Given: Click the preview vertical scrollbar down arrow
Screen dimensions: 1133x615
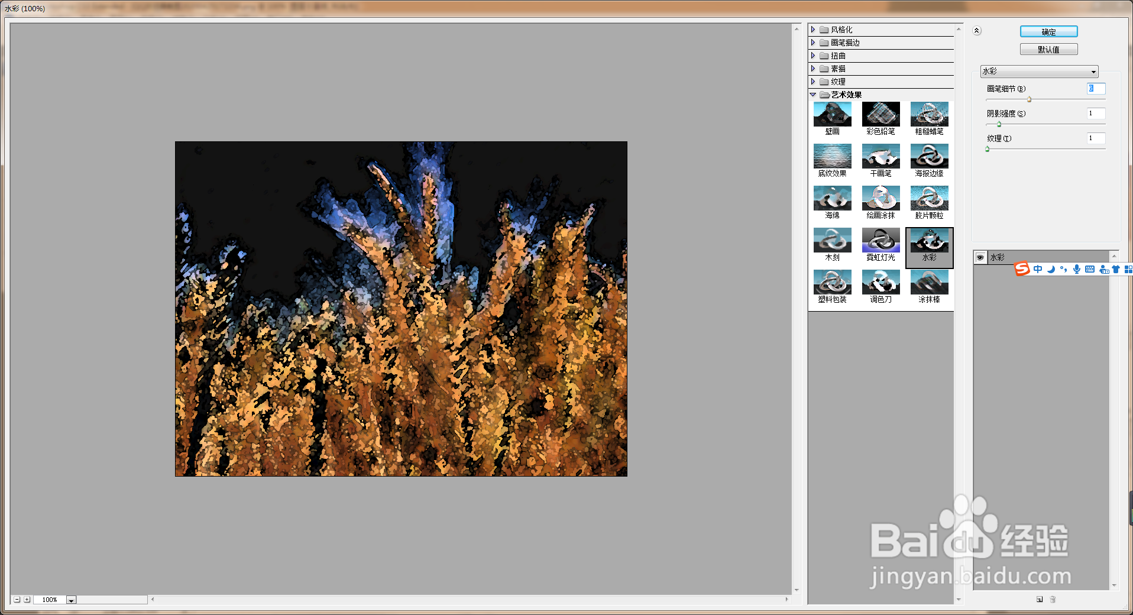Looking at the screenshot, I should [797, 590].
